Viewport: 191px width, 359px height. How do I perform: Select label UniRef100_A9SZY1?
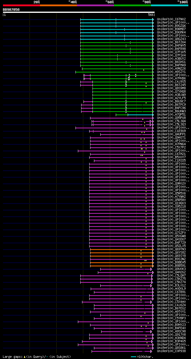coord(172,72)
